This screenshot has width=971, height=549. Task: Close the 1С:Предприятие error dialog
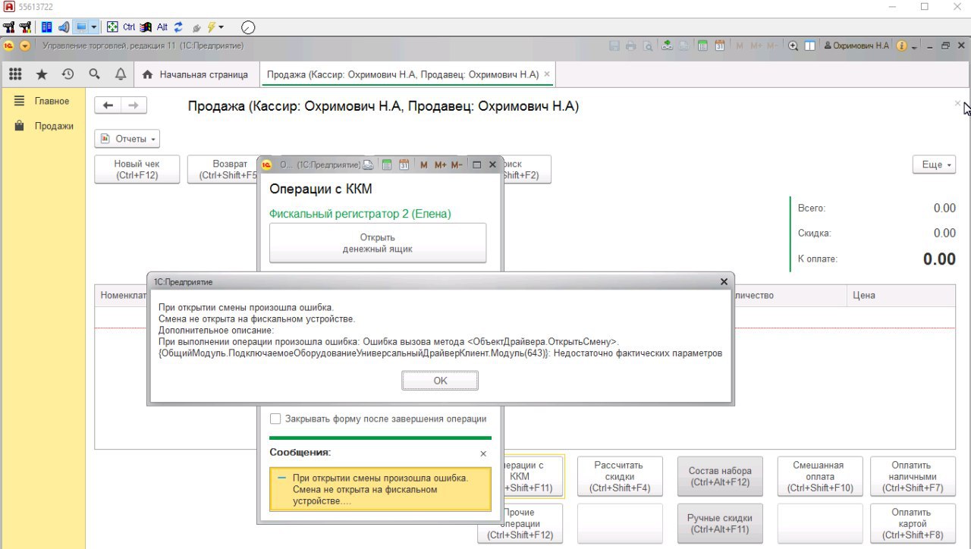(x=724, y=281)
